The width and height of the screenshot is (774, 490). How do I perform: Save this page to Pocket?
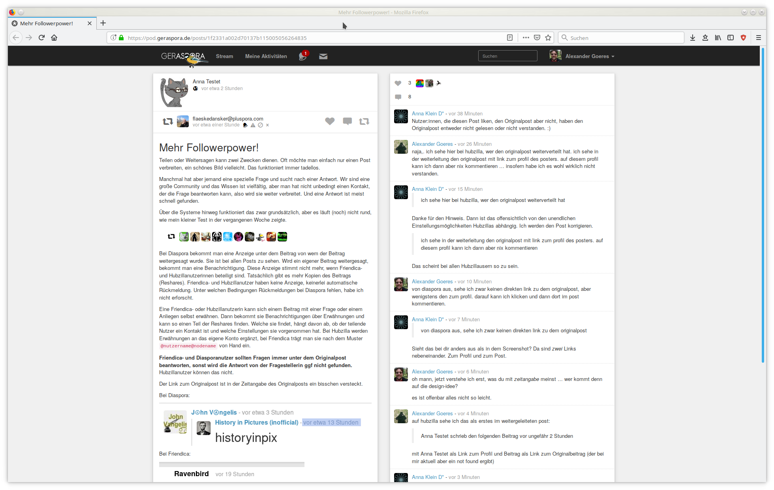pos(537,38)
